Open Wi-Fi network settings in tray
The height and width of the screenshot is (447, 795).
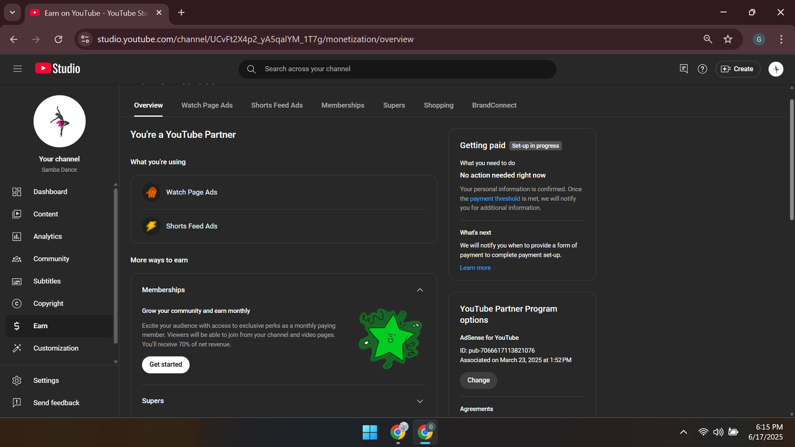point(703,432)
